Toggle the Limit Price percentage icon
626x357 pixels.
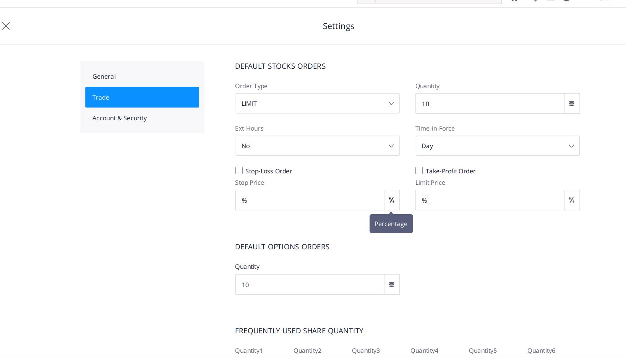tap(572, 200)
